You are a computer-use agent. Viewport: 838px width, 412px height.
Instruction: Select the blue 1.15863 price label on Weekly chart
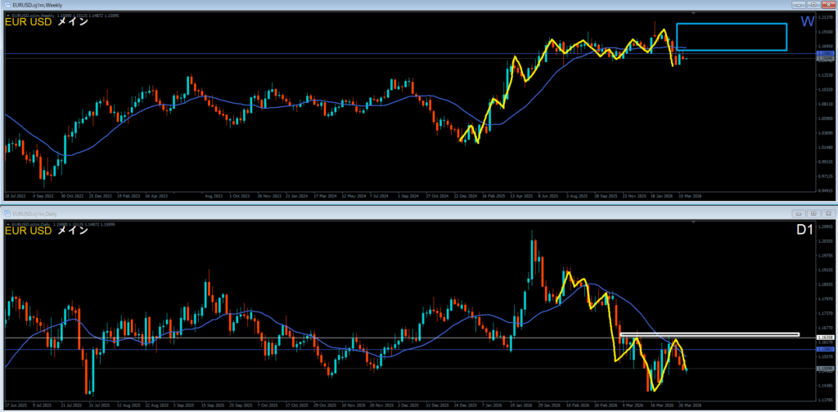click(x=825, y=54)
